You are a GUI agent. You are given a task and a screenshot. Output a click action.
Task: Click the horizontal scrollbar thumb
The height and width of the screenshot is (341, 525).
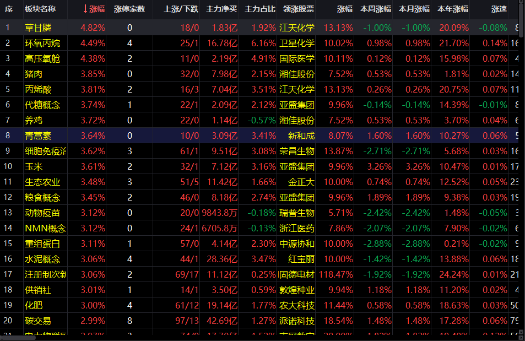click(x=18, y=338)
